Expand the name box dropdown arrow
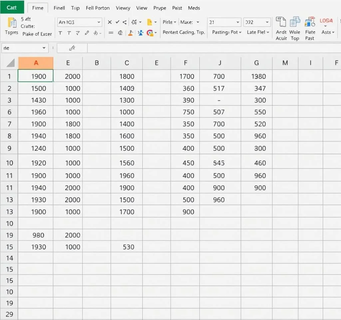This screenshot has height=320, width=341. pyautogui.click(x=44, y=48)
